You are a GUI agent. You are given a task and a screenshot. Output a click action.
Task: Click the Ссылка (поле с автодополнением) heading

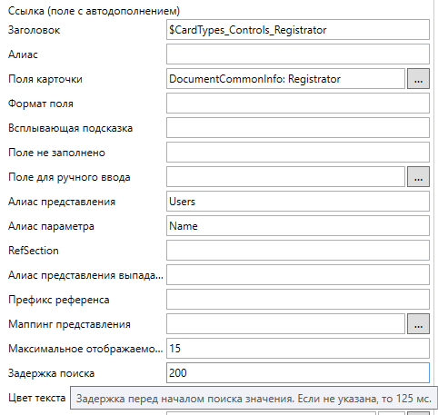94,11
